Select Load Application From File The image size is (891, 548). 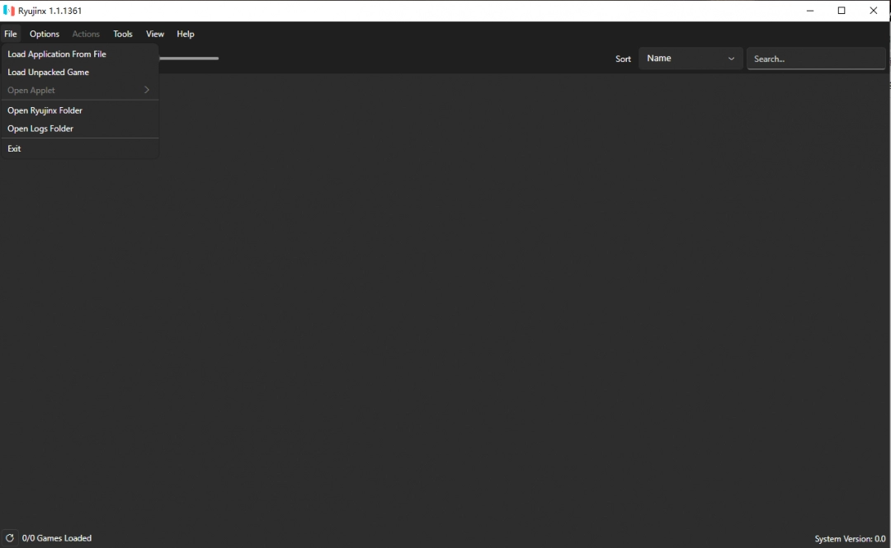[x=57, y=54]
